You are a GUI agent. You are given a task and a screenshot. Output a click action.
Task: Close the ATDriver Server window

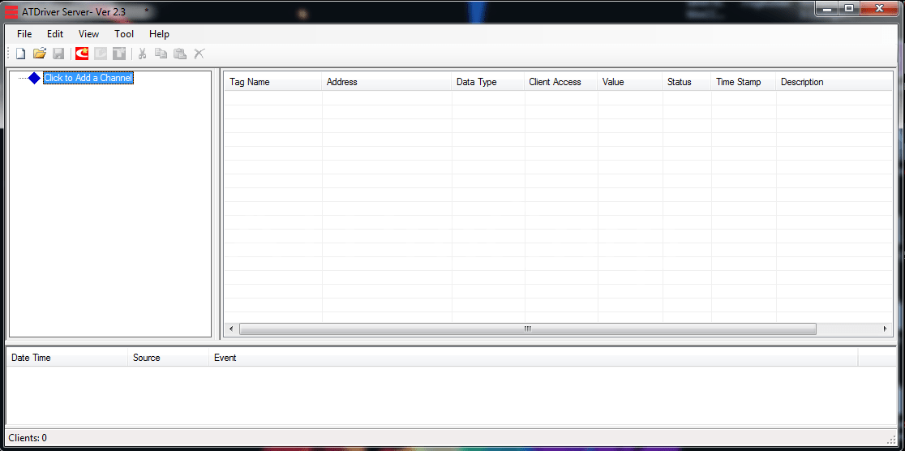879,8
